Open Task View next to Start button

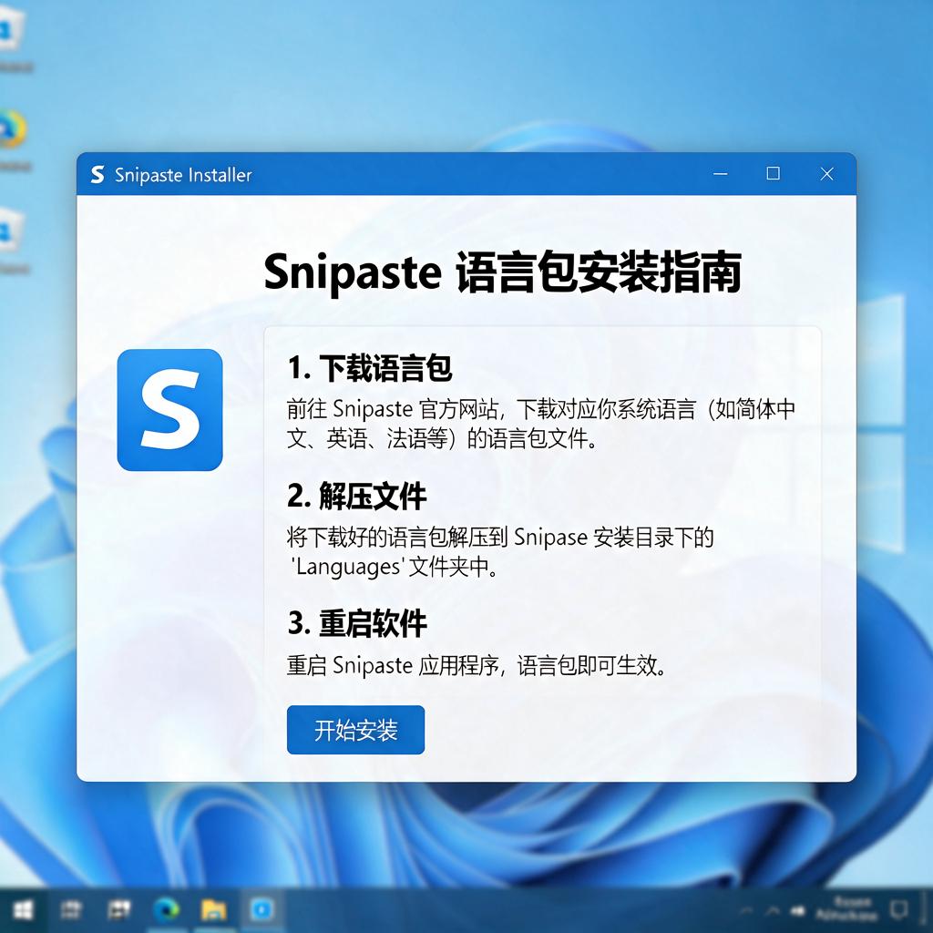(70, 910)
